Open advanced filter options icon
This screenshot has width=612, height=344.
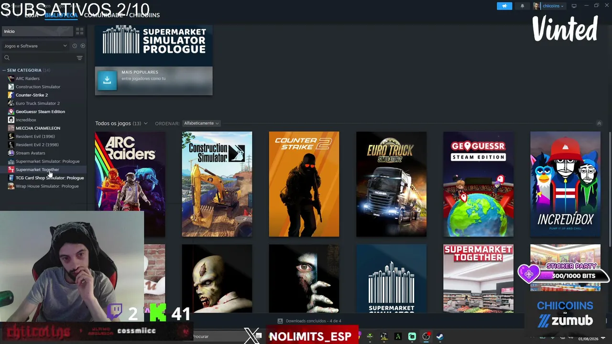click(x=80, y=58)
